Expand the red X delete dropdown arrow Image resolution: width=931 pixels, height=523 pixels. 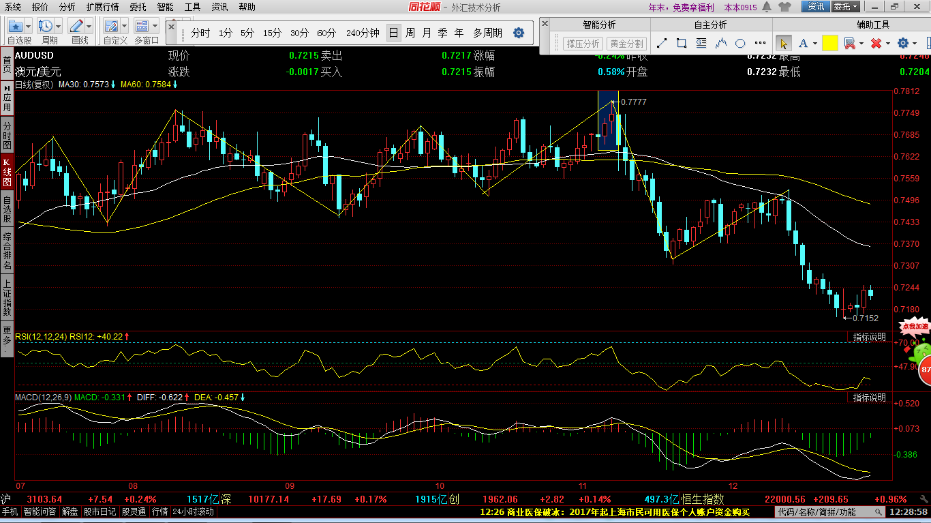coord(888,43)
